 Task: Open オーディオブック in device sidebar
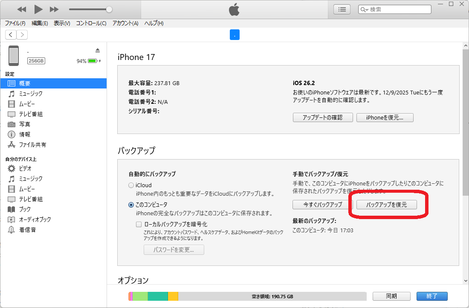(53, 220)
